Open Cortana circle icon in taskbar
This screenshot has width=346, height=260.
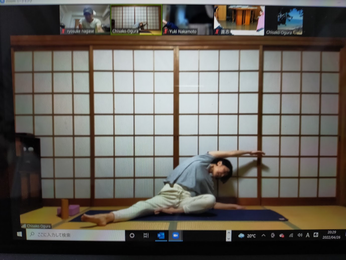(x=132, y=235)
